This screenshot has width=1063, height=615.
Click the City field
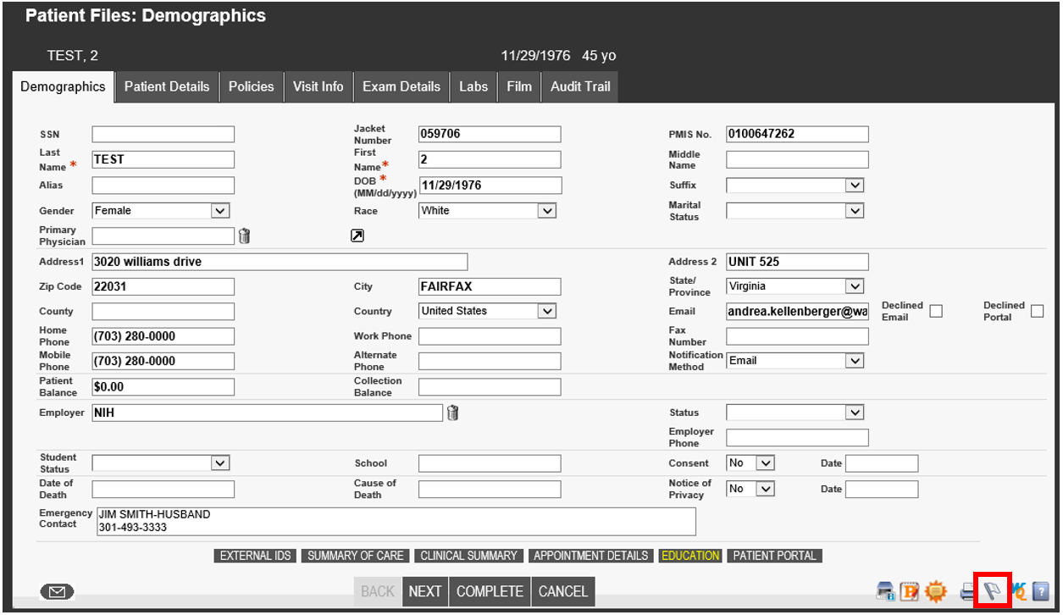coord(490,286)
